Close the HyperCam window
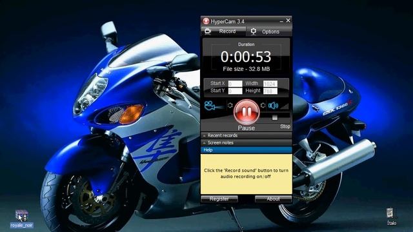Viewport: 413px width, 232px height. tap(288, 20)
